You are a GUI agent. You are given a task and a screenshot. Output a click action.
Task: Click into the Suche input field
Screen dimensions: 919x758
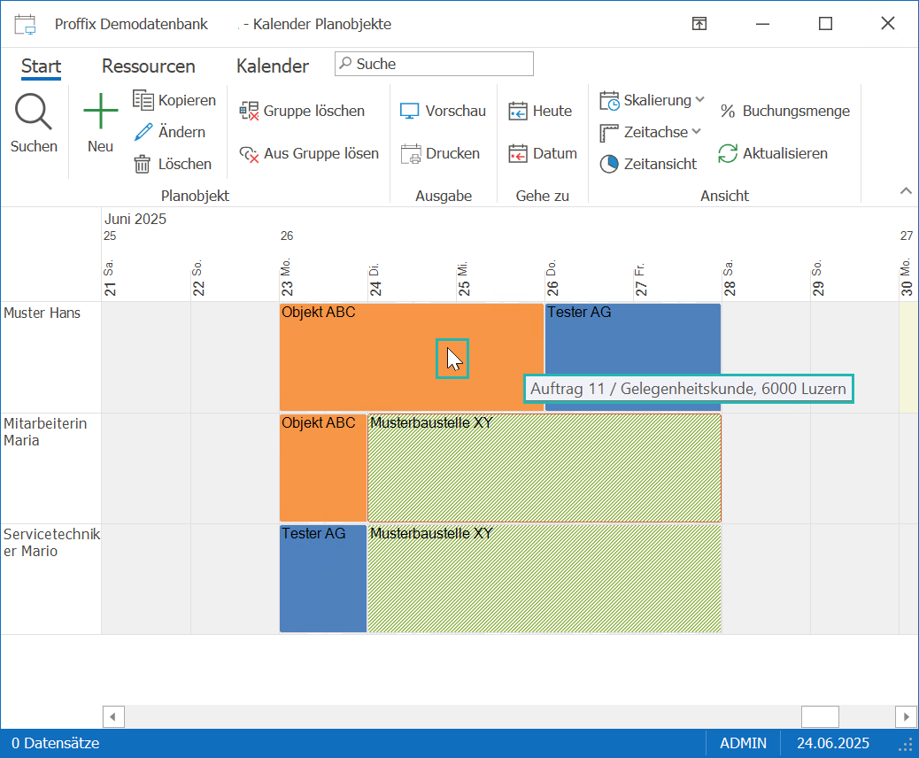pyautogui.click(x=434, y=63)
